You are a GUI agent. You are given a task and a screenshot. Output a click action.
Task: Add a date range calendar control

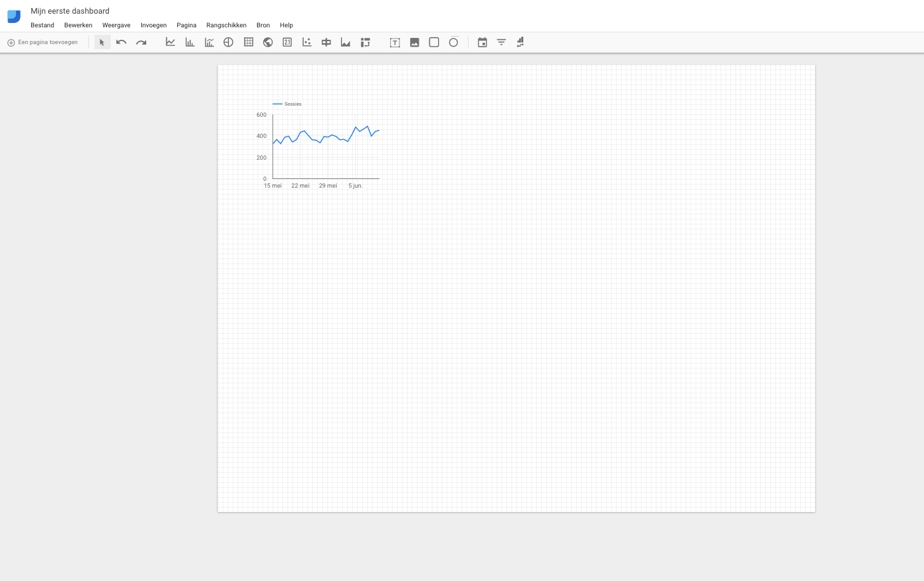point(482,42)
